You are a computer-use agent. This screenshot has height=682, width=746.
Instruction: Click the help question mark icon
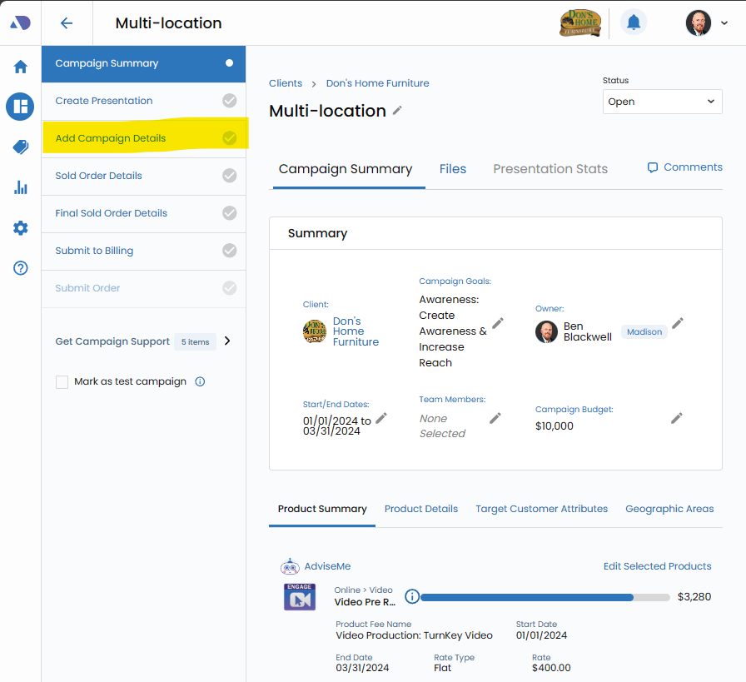point(20,268)
